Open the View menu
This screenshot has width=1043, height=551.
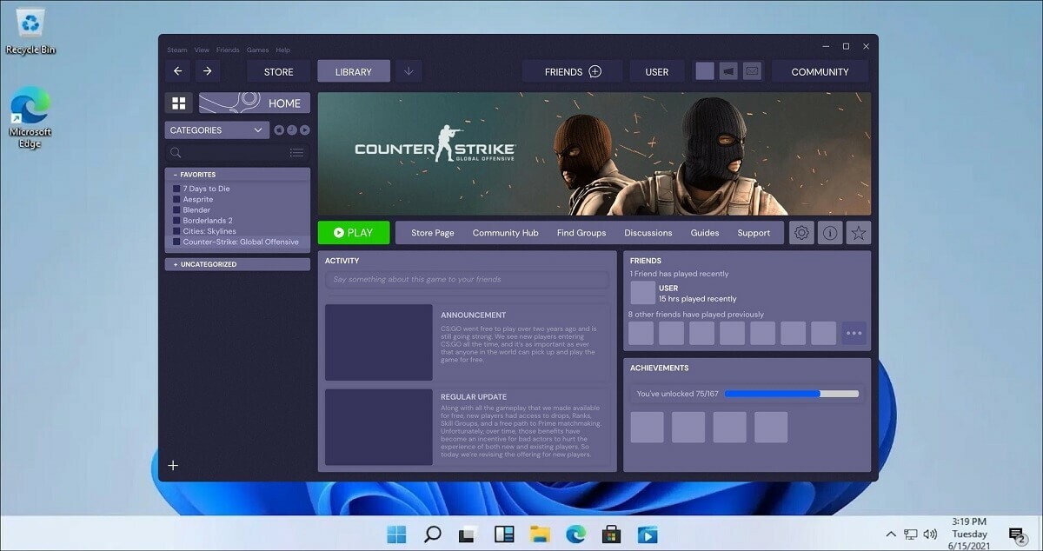coord(202,50)
